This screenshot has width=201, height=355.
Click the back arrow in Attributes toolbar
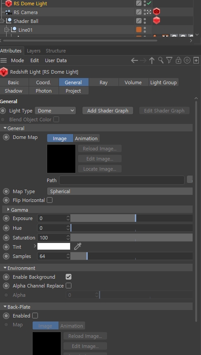134,60
